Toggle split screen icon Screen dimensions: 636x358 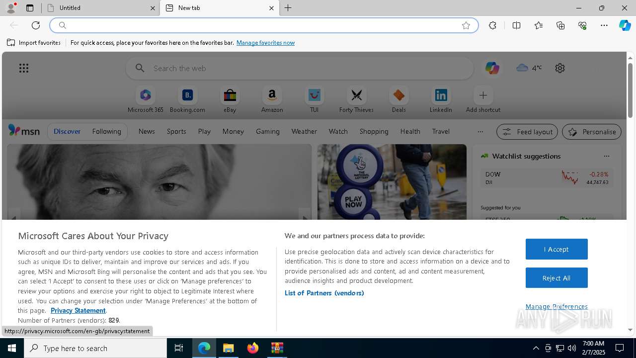point(516,25)
